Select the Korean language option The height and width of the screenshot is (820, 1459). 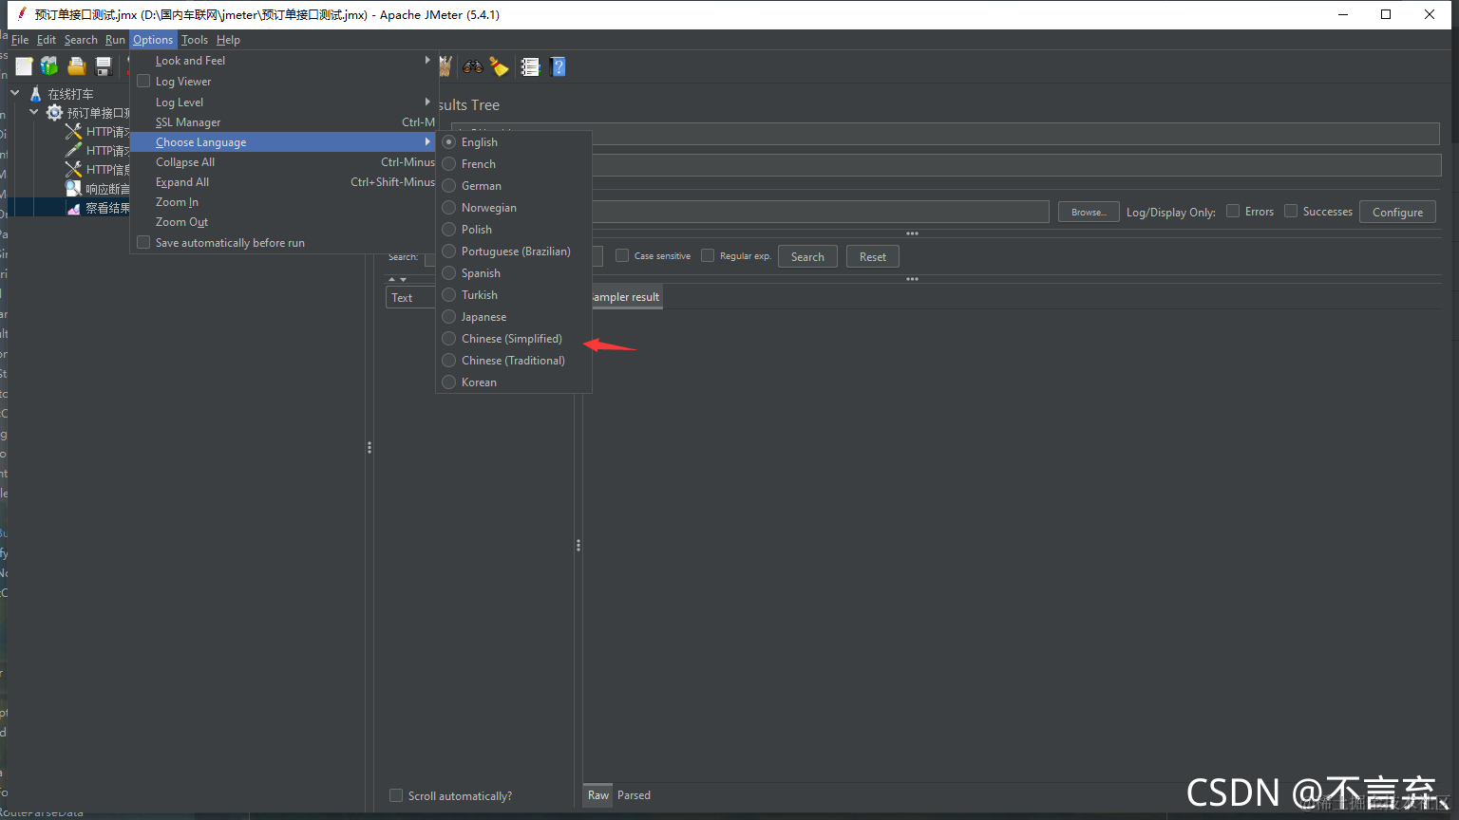514,382
